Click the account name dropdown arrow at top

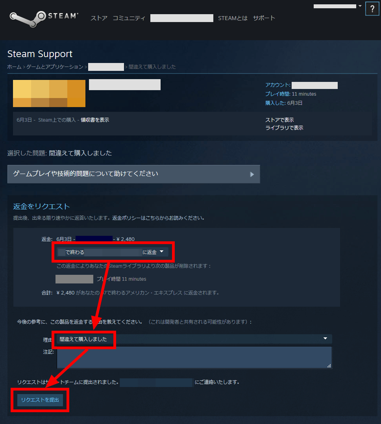click(360, 6)
